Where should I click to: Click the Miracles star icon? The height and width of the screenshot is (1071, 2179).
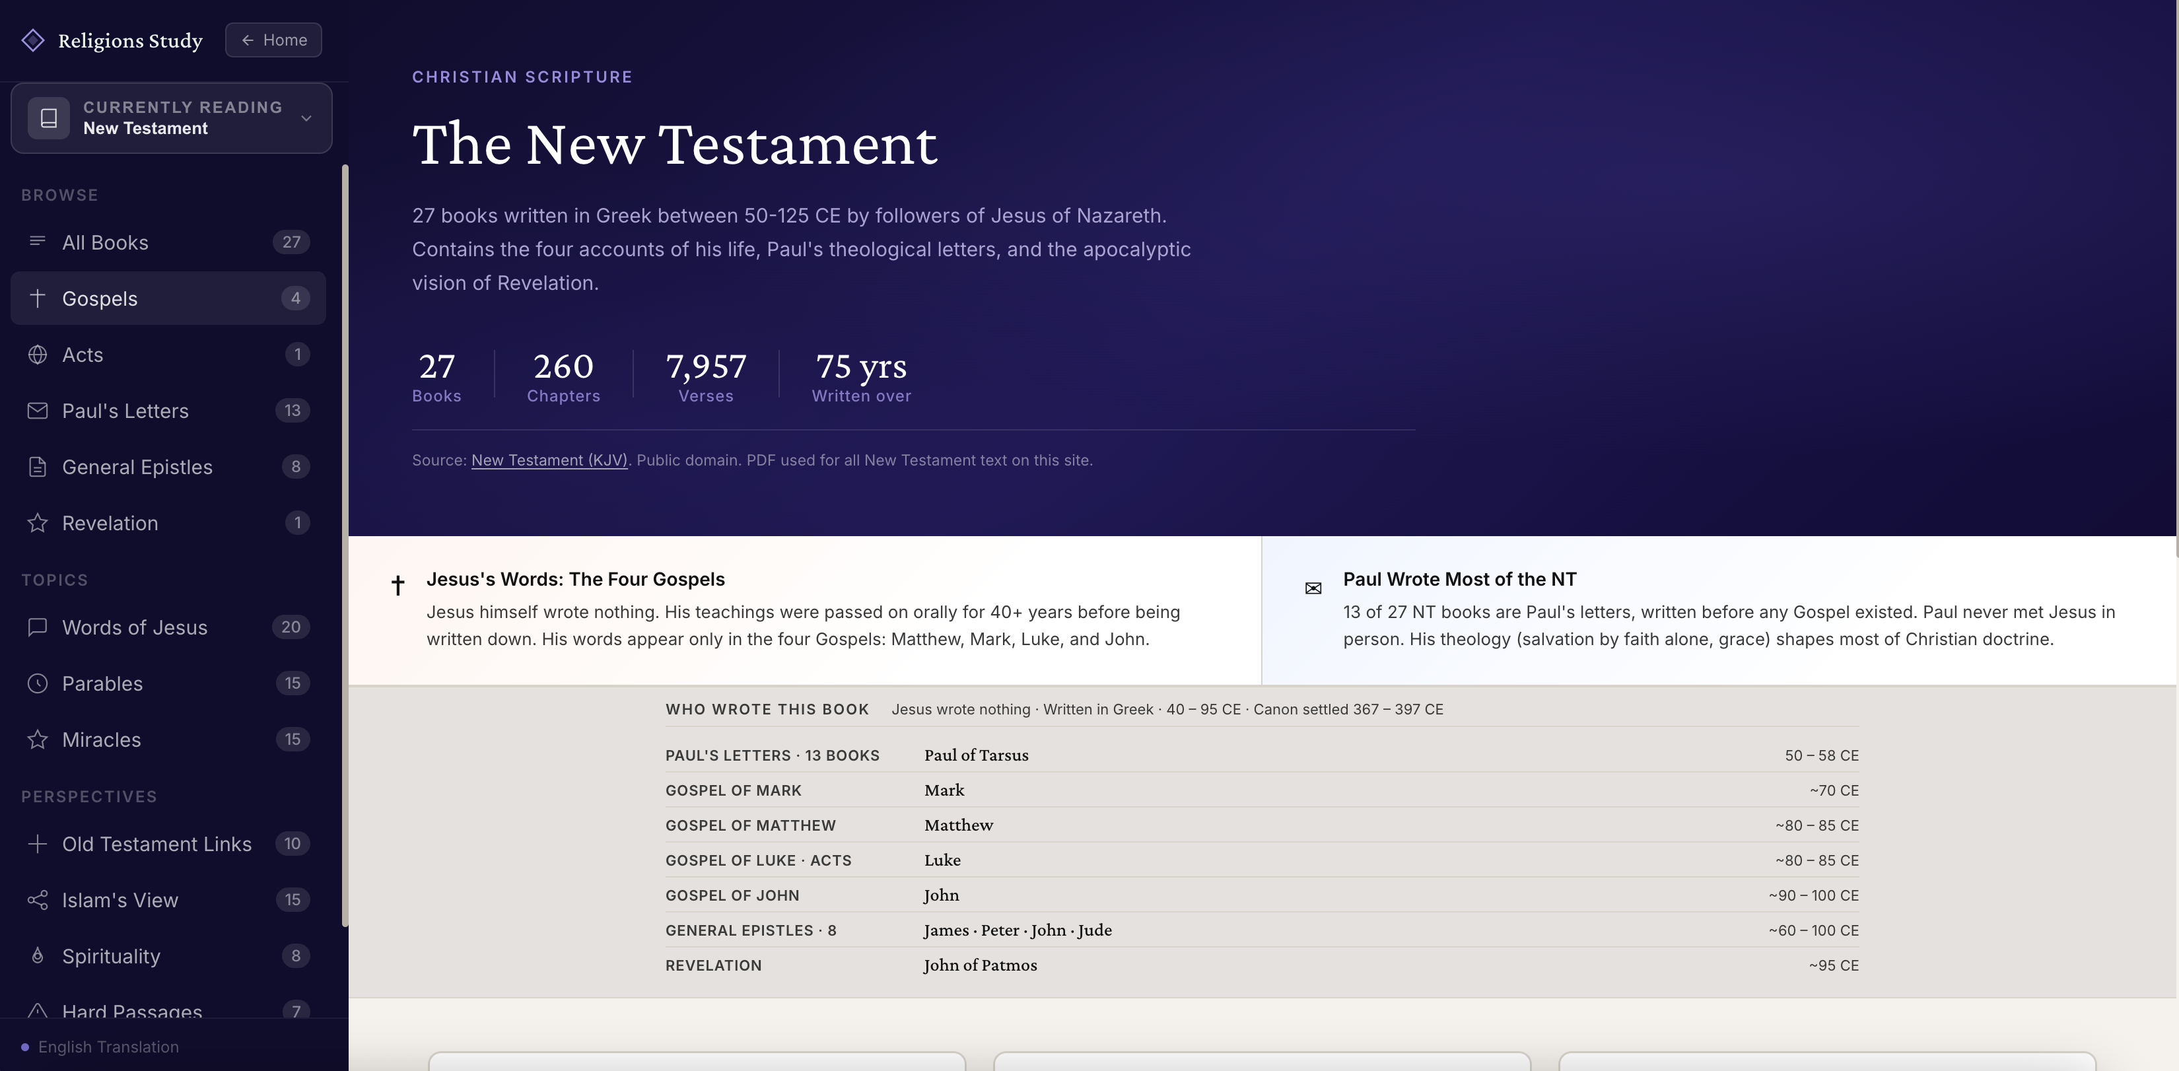(37, 740)
